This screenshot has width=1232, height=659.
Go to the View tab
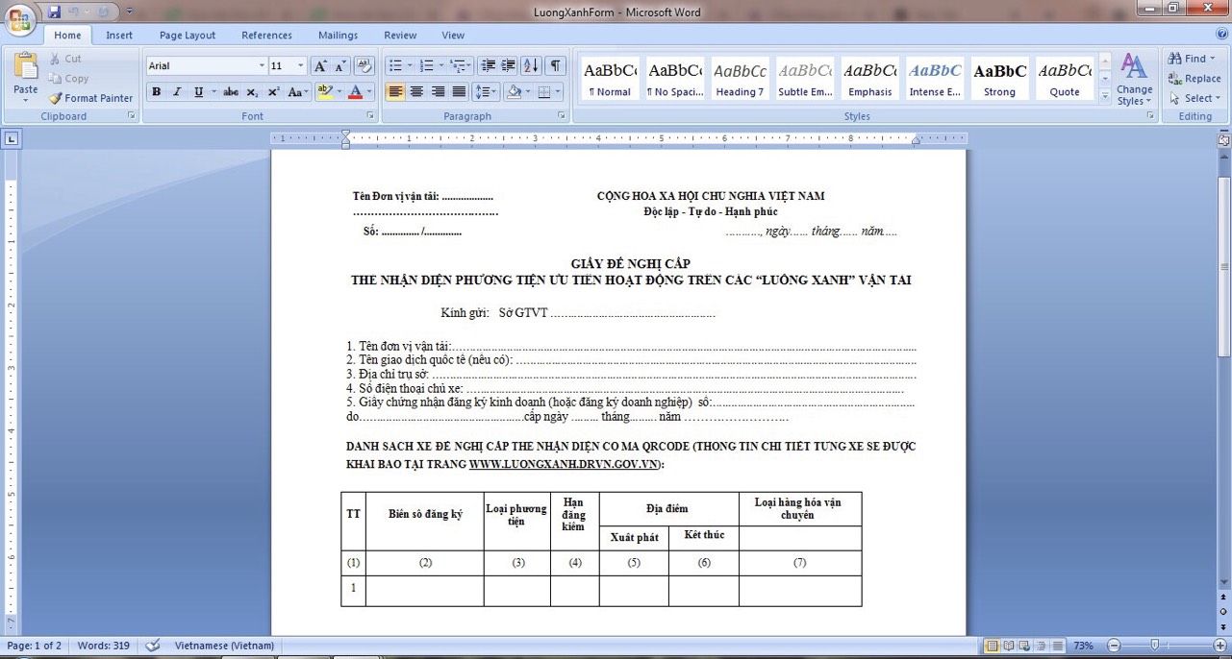pos(453,35)
